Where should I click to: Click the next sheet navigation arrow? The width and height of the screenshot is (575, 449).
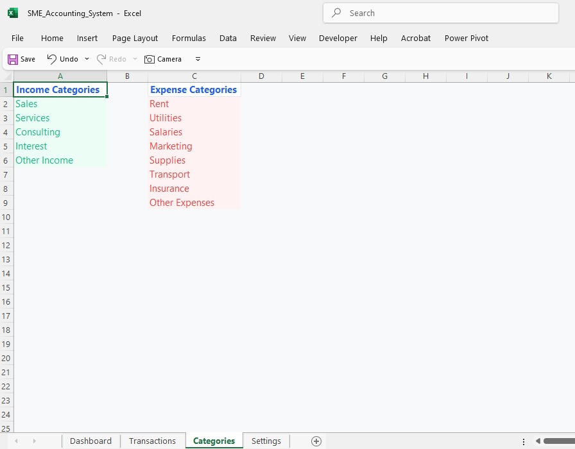coord(34,441)
